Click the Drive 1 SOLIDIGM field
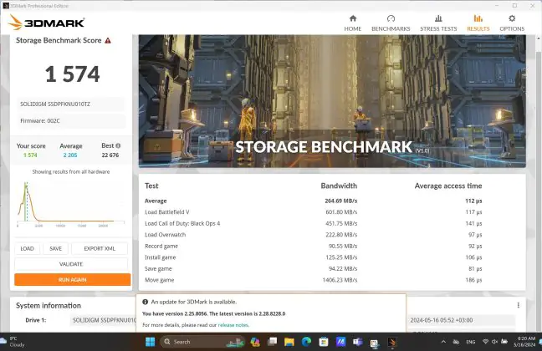The width and height of the screenshot is (542, 351). point(104,320)
